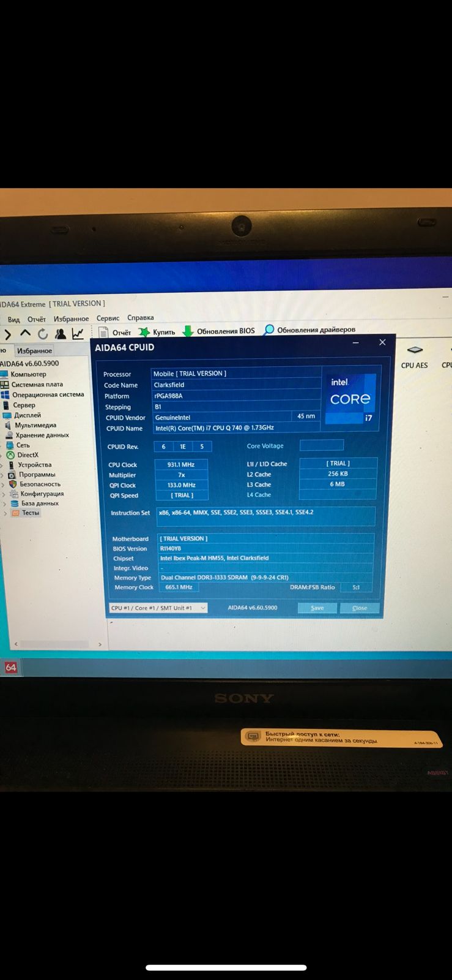This screenshot has width=452, height=980.
Task: Expand the Конфигурация tree node
Action: (x=4, y=494)
